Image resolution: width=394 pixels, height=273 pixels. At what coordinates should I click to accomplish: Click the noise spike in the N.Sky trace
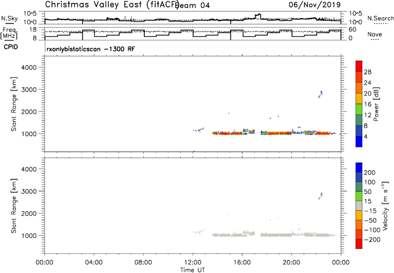pos(258,16)
